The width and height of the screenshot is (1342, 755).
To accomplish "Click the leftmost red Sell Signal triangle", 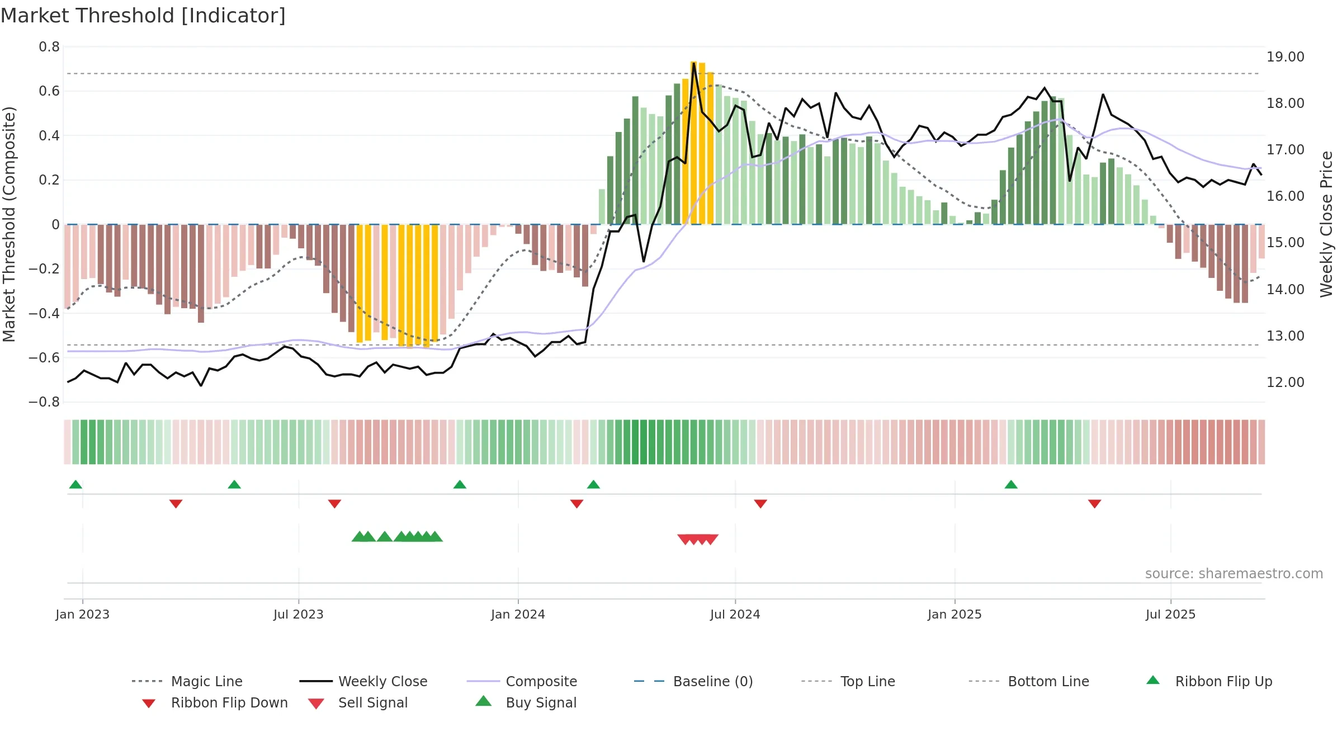I will pos(686,539).
